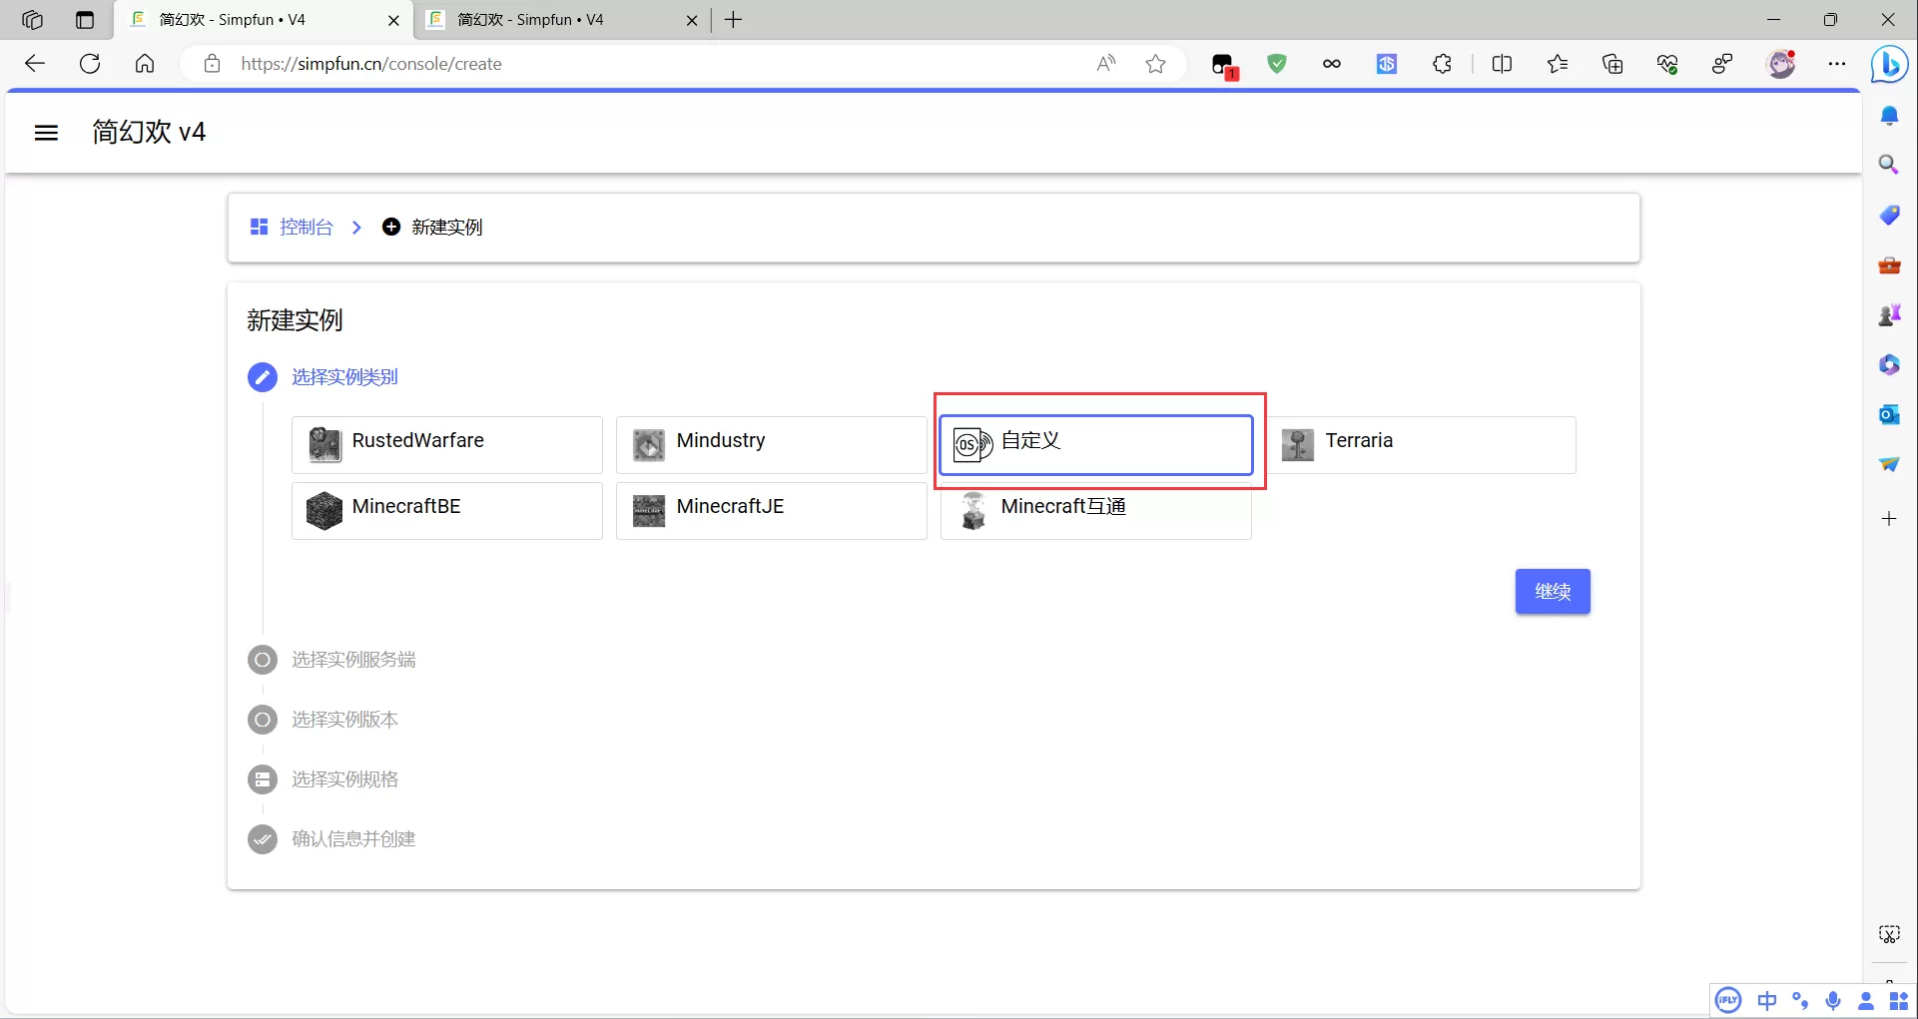Image resolution: width=1918 pixels, height=1019 pixels.
Task: Refresh the current page
Action: 90,64
